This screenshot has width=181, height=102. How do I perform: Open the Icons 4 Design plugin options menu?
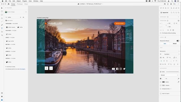click(x=26, y=12)
